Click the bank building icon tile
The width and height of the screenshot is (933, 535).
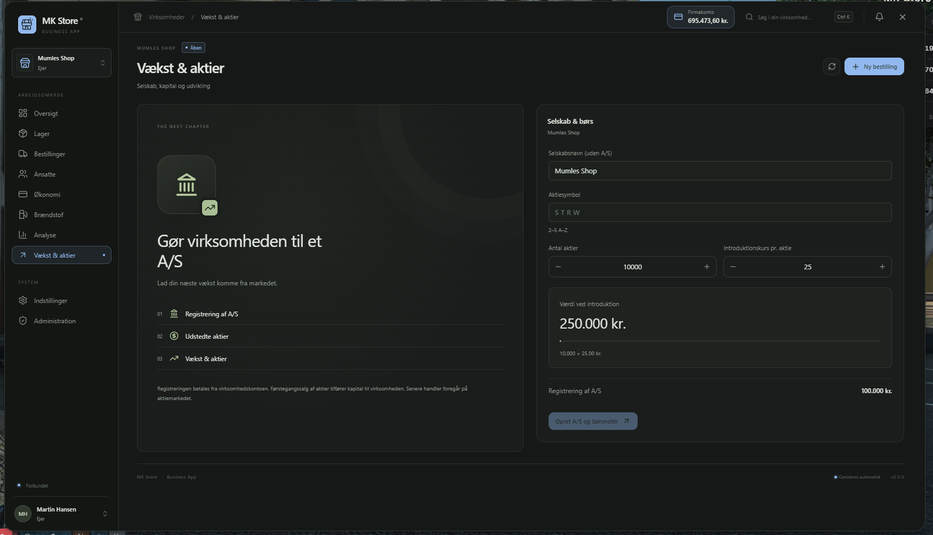click(x=187, y=185)
